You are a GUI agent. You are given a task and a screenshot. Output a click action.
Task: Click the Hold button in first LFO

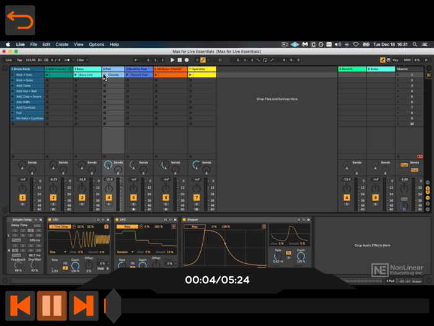[100, 269]
